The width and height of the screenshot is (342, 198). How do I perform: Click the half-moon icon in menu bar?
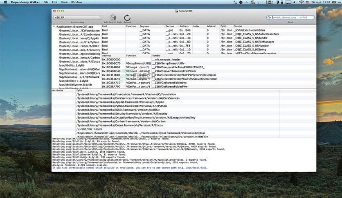point(278,2)
